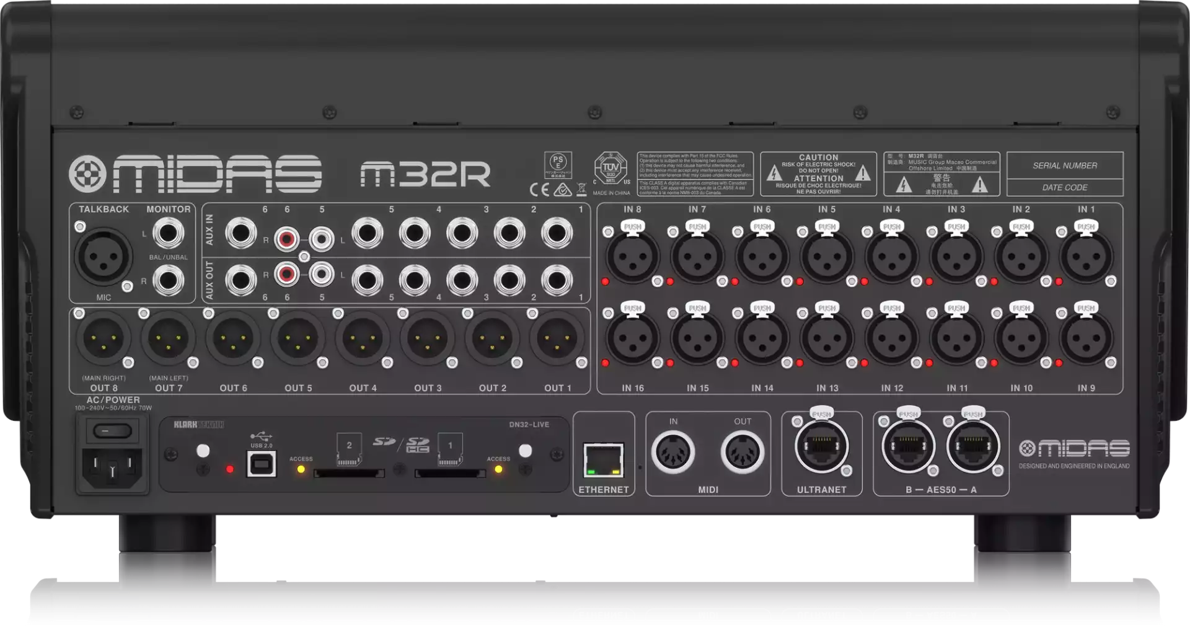Screen dimensions: 1190x628
Task: Click SD card slot 2
Action: (x=349, y=474)
